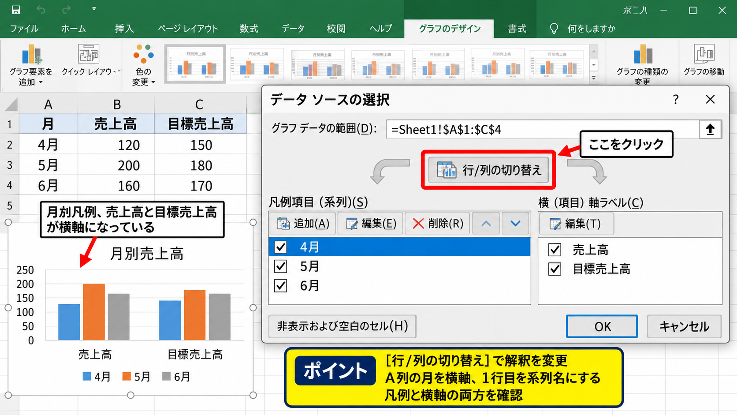Click the chart title 月別売上高

(147, 254)
